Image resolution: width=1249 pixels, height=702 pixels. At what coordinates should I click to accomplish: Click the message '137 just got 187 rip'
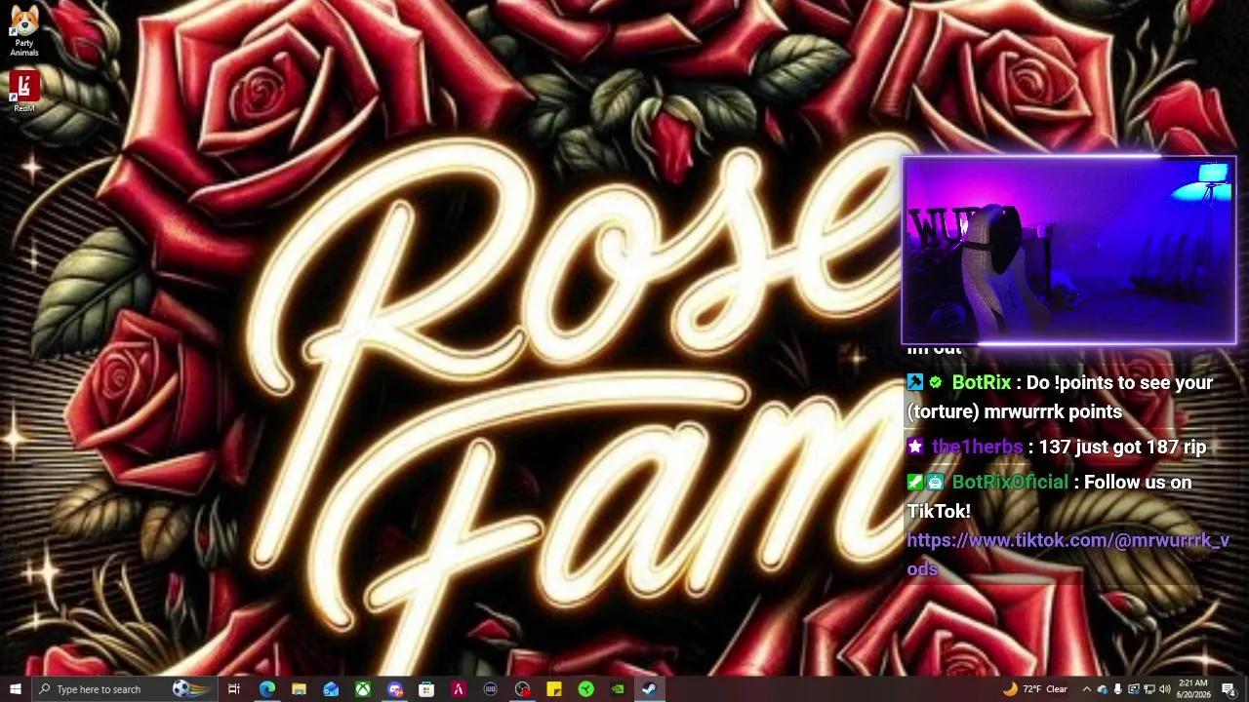coord(1122,447)
